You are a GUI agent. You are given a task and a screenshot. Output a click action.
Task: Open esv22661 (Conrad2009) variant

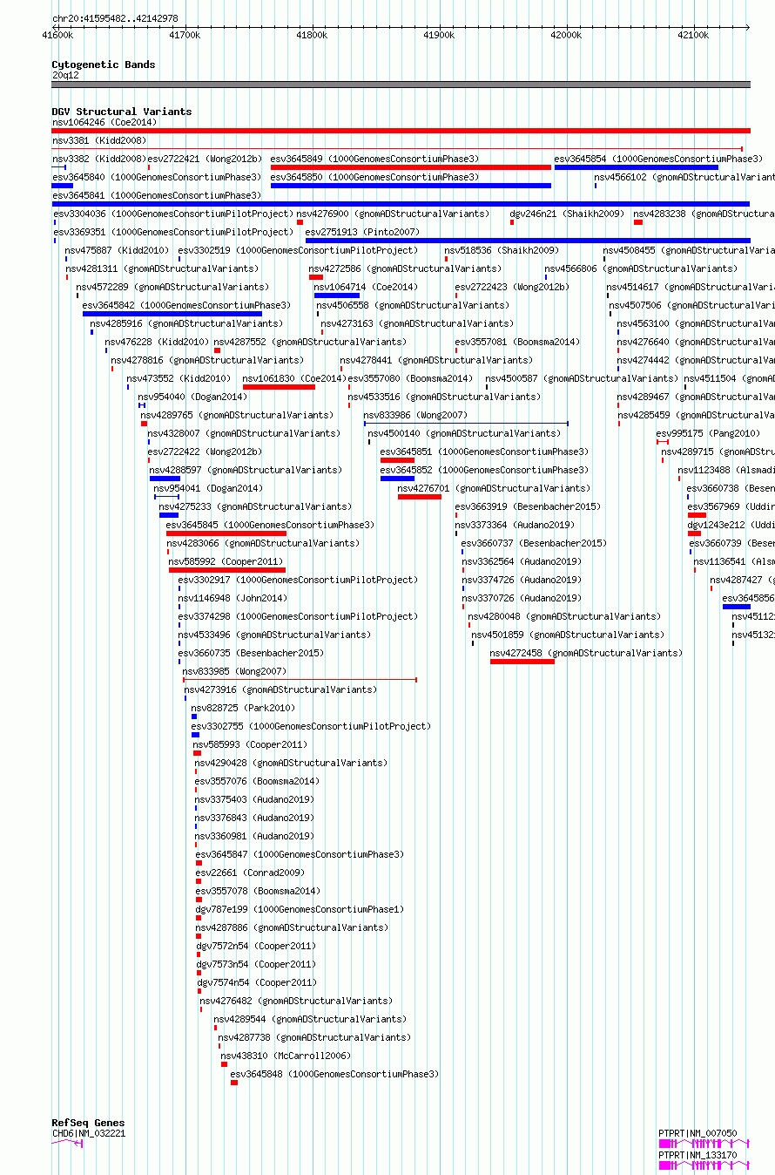click(x=250, y=873)
